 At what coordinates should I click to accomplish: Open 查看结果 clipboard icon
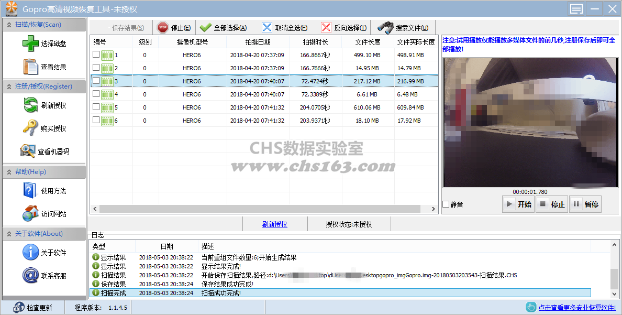click(30, 67)
